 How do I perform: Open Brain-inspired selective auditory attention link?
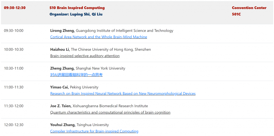click(x=85, y=56)
